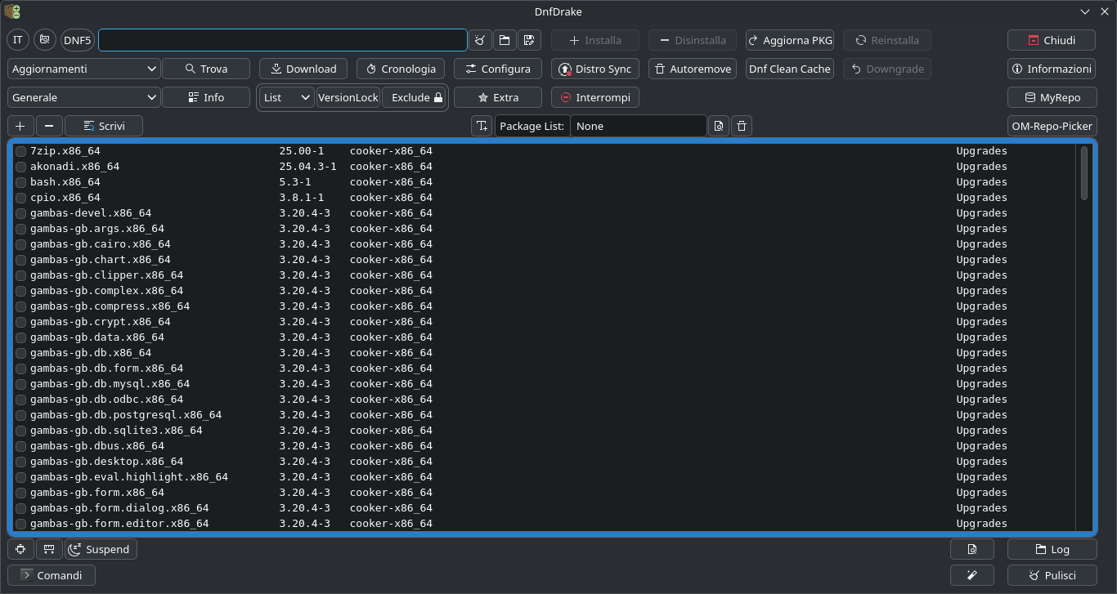This screenshot has height=594, width=1117.
Task: Start a Distro Sync
Action: click(x=595, y=69)
